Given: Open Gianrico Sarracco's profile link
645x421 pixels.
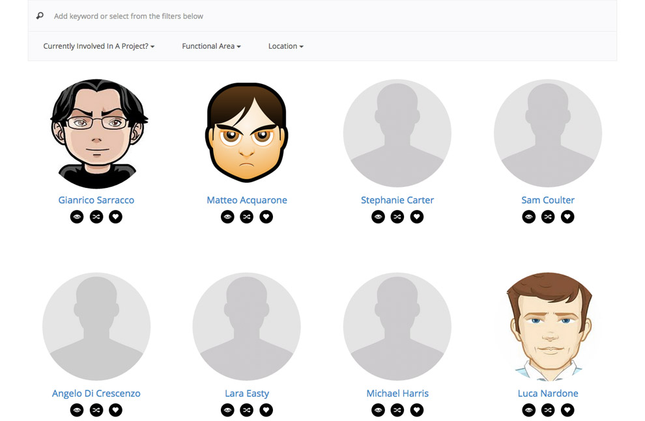Looking at the screenshot, I should [x=96, y=200].
